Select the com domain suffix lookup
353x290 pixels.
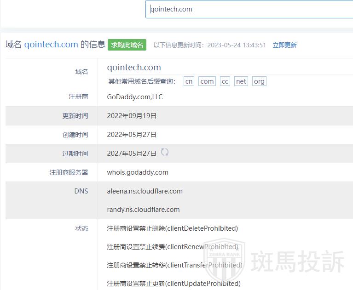click(207, 81)
